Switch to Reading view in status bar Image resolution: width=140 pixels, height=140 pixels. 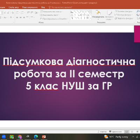(137, 132)
